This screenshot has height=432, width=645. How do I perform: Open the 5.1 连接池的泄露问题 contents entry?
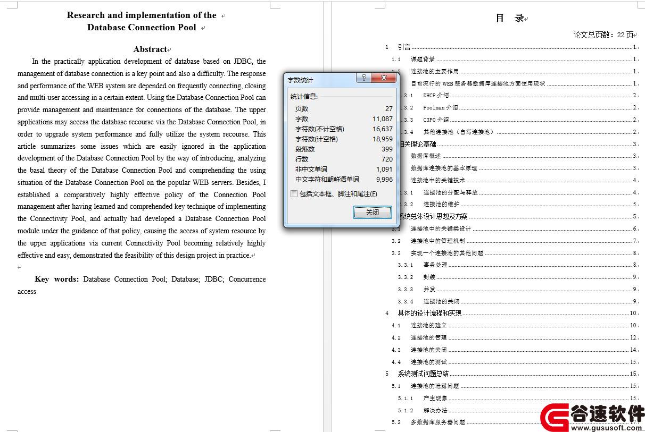(515, 386)
